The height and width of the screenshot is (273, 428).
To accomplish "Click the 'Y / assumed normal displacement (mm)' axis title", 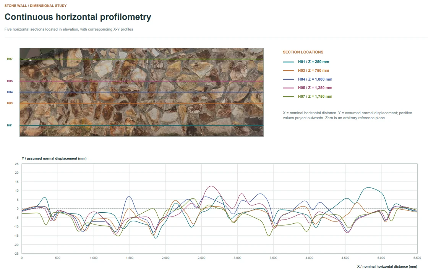I will (x=54, y=158).
